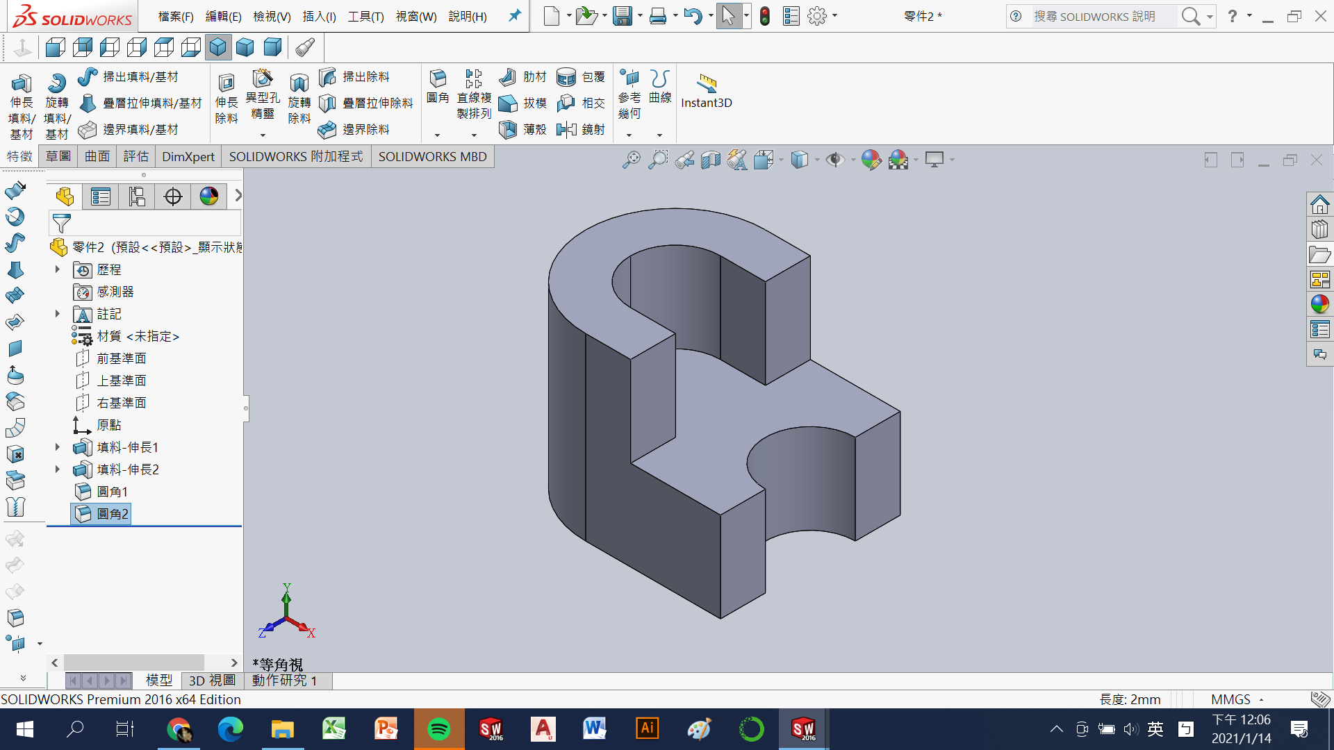Open the ConfigurationManager tab icon
Screen dimensions: 1334x750
[x=137, y=197]
